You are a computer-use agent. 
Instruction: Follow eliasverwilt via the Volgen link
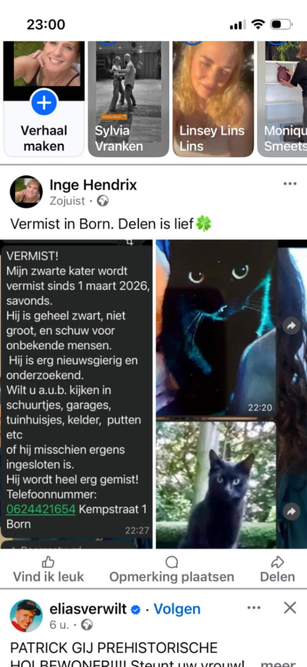(177, 609)
